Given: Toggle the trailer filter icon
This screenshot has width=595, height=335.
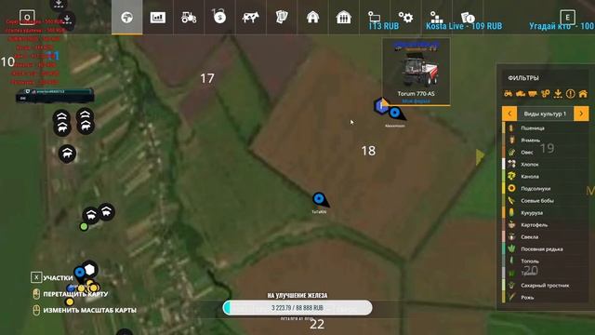Looking at the screenshot, I should click(x=533, y=93).
